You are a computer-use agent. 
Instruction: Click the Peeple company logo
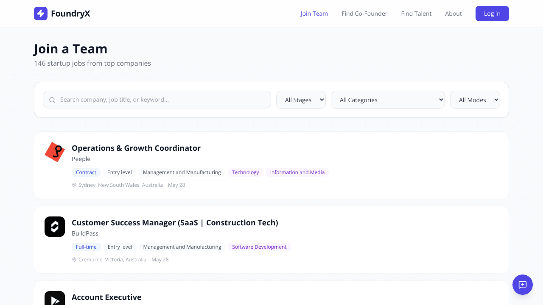(x=55, y=152)
